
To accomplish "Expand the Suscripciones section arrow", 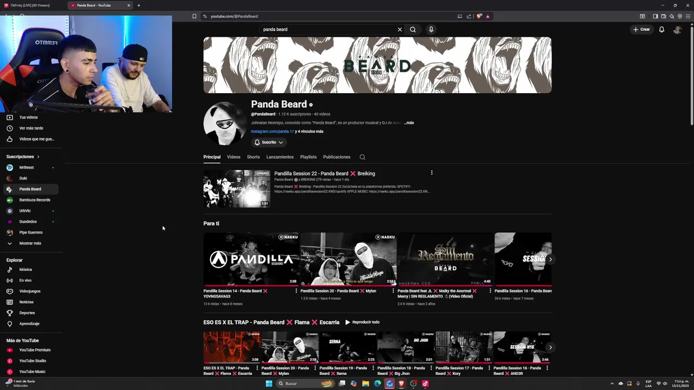I will [38, 157].
